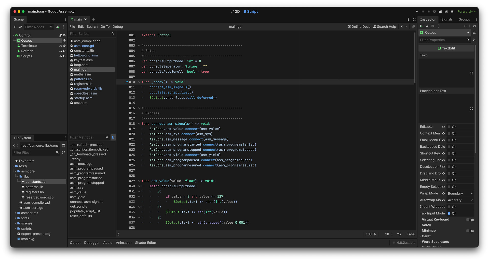The image size is (489, 261).
Task: Expand the asmscripts folder
Action: pos(15,213)
